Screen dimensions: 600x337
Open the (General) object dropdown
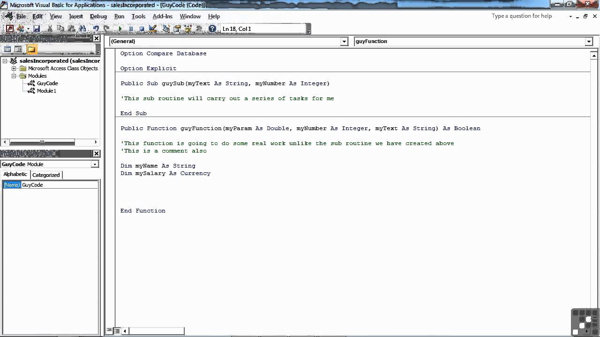pos(344,41)
